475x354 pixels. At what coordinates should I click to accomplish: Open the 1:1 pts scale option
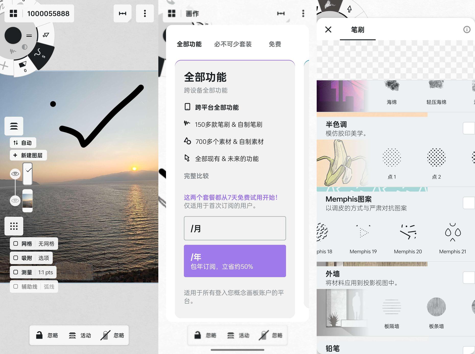coord(46,272)
